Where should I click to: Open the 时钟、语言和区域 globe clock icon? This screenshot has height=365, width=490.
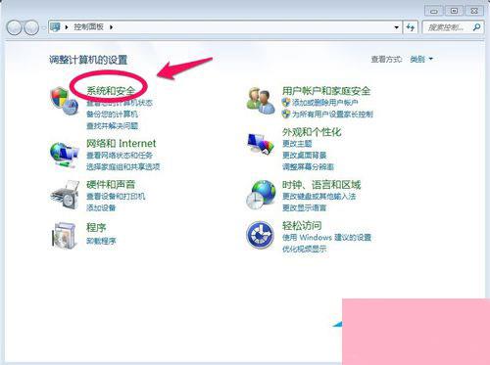pyautogui.click(x=261, y=195)
